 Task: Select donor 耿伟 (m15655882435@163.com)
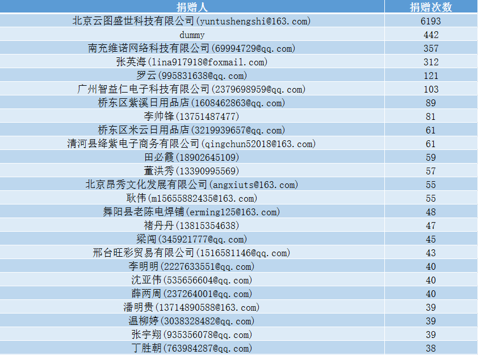tap(192, 198)
